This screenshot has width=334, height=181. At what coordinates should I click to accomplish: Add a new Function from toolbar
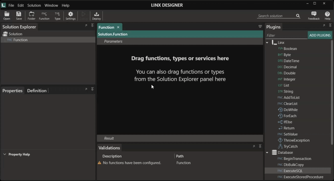point(44,15)
